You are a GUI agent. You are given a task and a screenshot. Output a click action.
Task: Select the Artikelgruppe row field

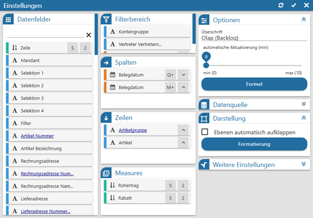(132, 130)
